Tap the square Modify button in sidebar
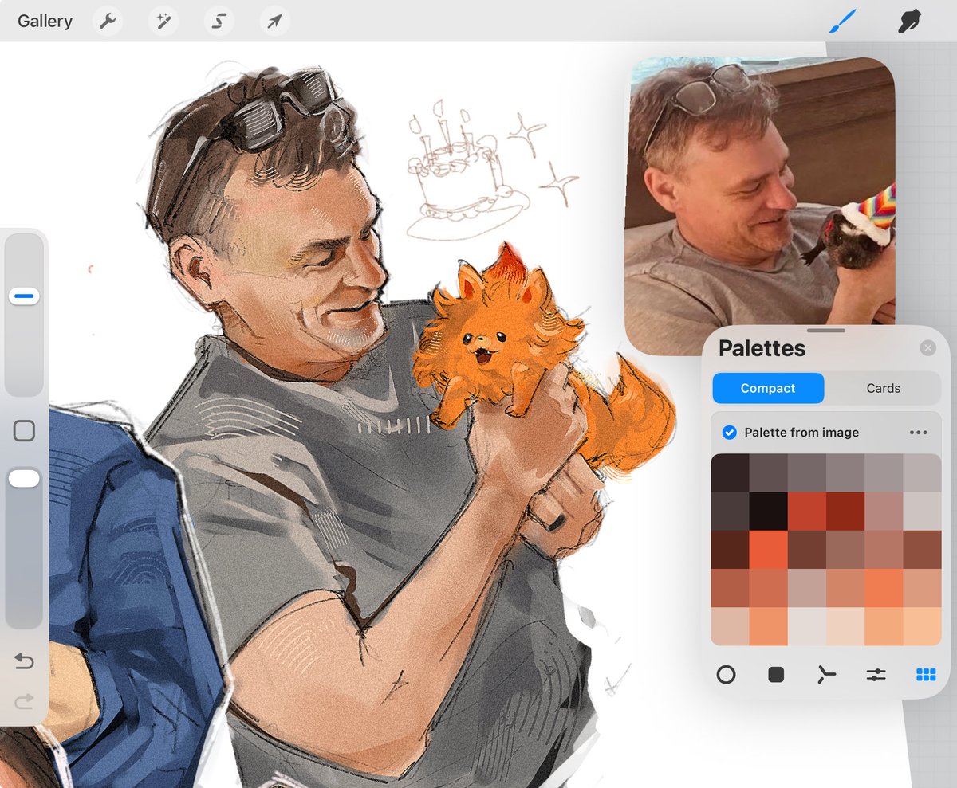 point(24,431)
